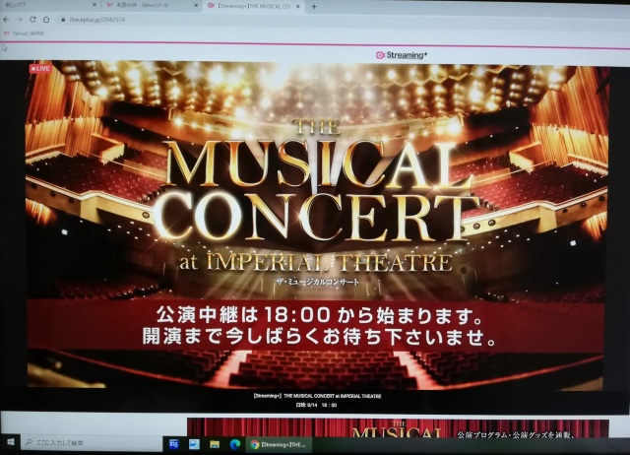
Task: Open the Windows Start menu
Action: [x=11, y=442]
